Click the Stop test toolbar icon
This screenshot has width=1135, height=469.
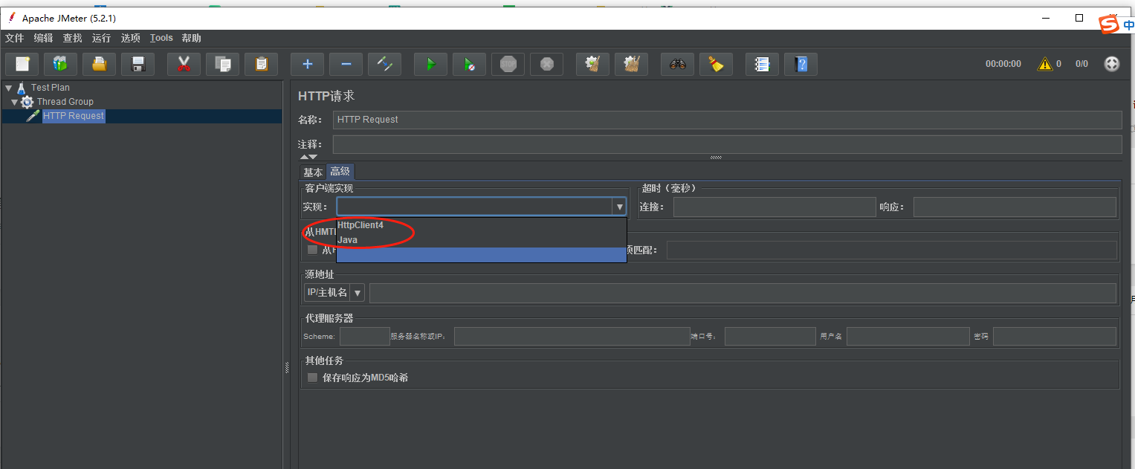508,64
